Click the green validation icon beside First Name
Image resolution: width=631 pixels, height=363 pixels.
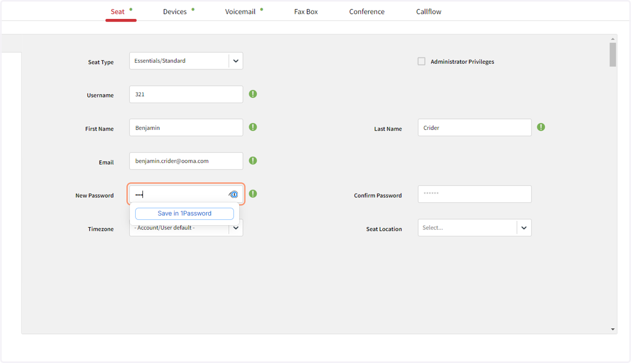pos(253,127)
